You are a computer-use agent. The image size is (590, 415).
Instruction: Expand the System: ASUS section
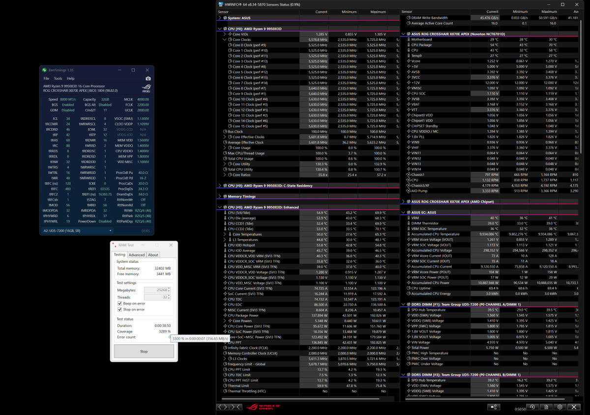219,18
